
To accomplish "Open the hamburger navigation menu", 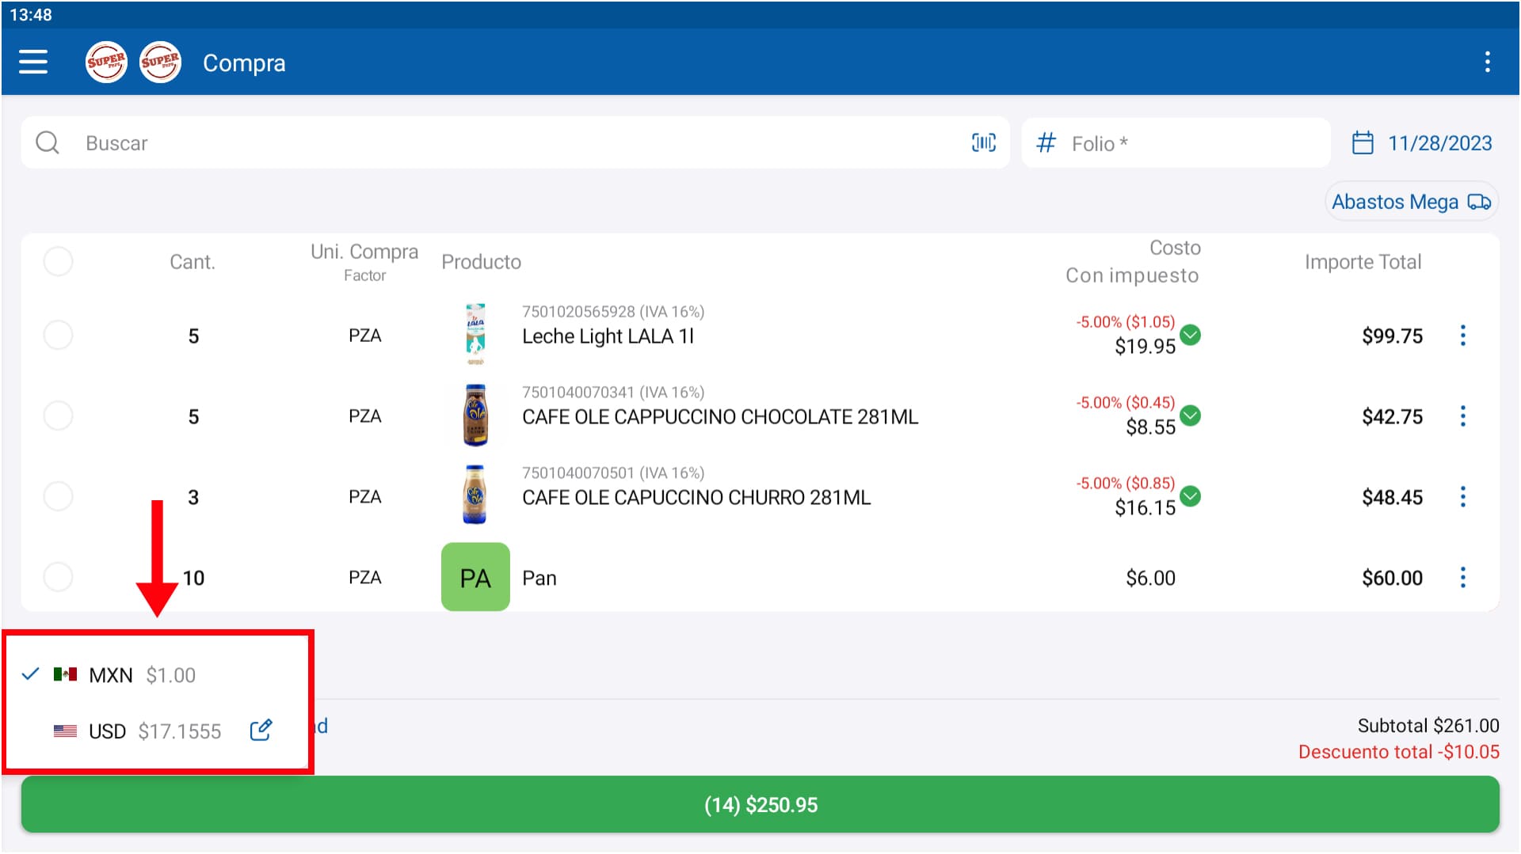I will (33, 62).
